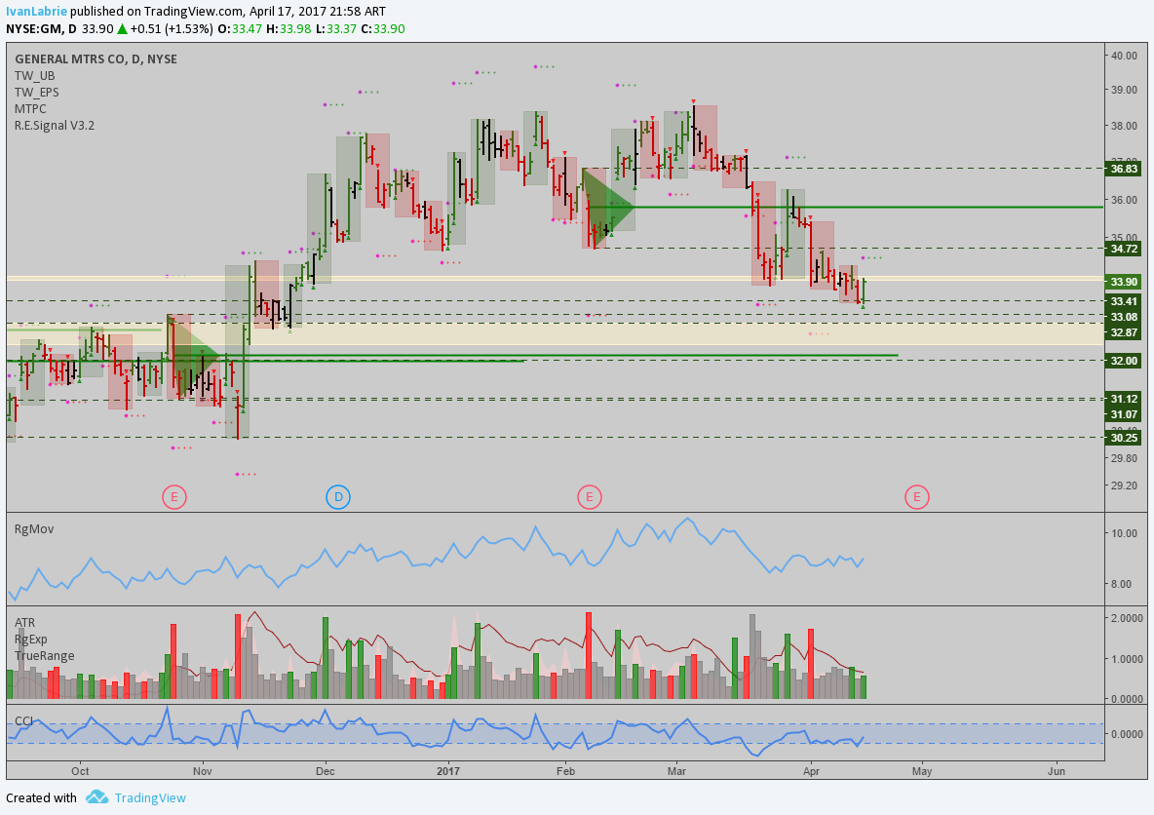Screen dimensions: 1154x815
Task: Click the Apr label on time axis
Action: pyautogui.click(x=811, y=771)
